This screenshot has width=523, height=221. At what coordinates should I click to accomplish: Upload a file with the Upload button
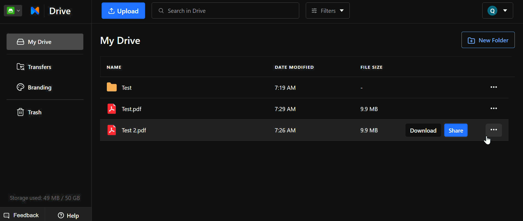(123, 11)
